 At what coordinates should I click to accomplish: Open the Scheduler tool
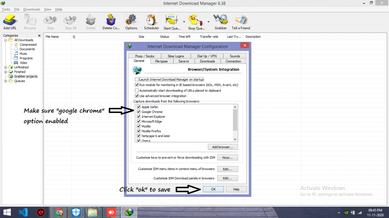[x=151, y=22]
